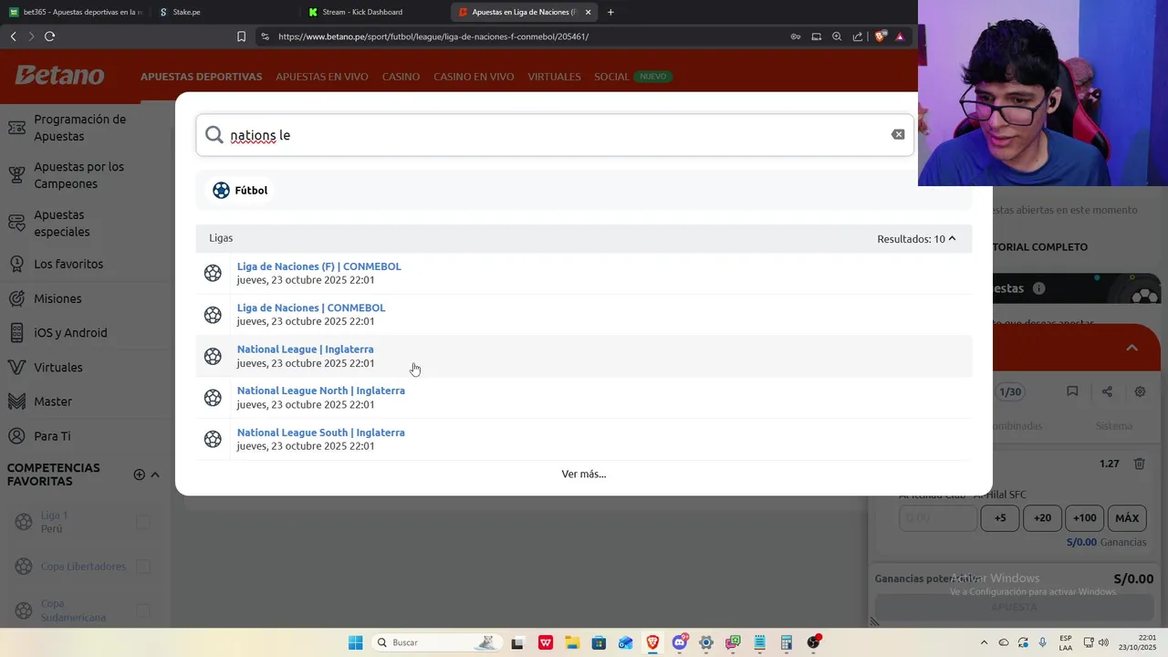Add +100 to the stake
This screenshot has width=1168, height=657.
[1085, 518]
